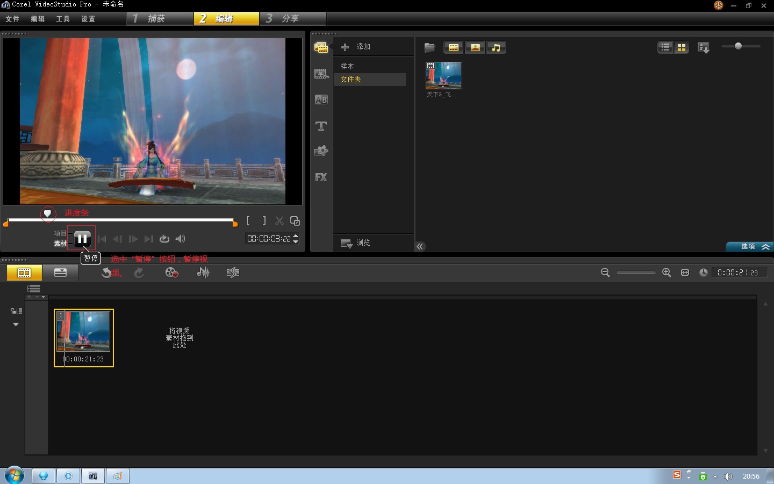
Task: Fit project in timeline window
Action: [685, 273]
